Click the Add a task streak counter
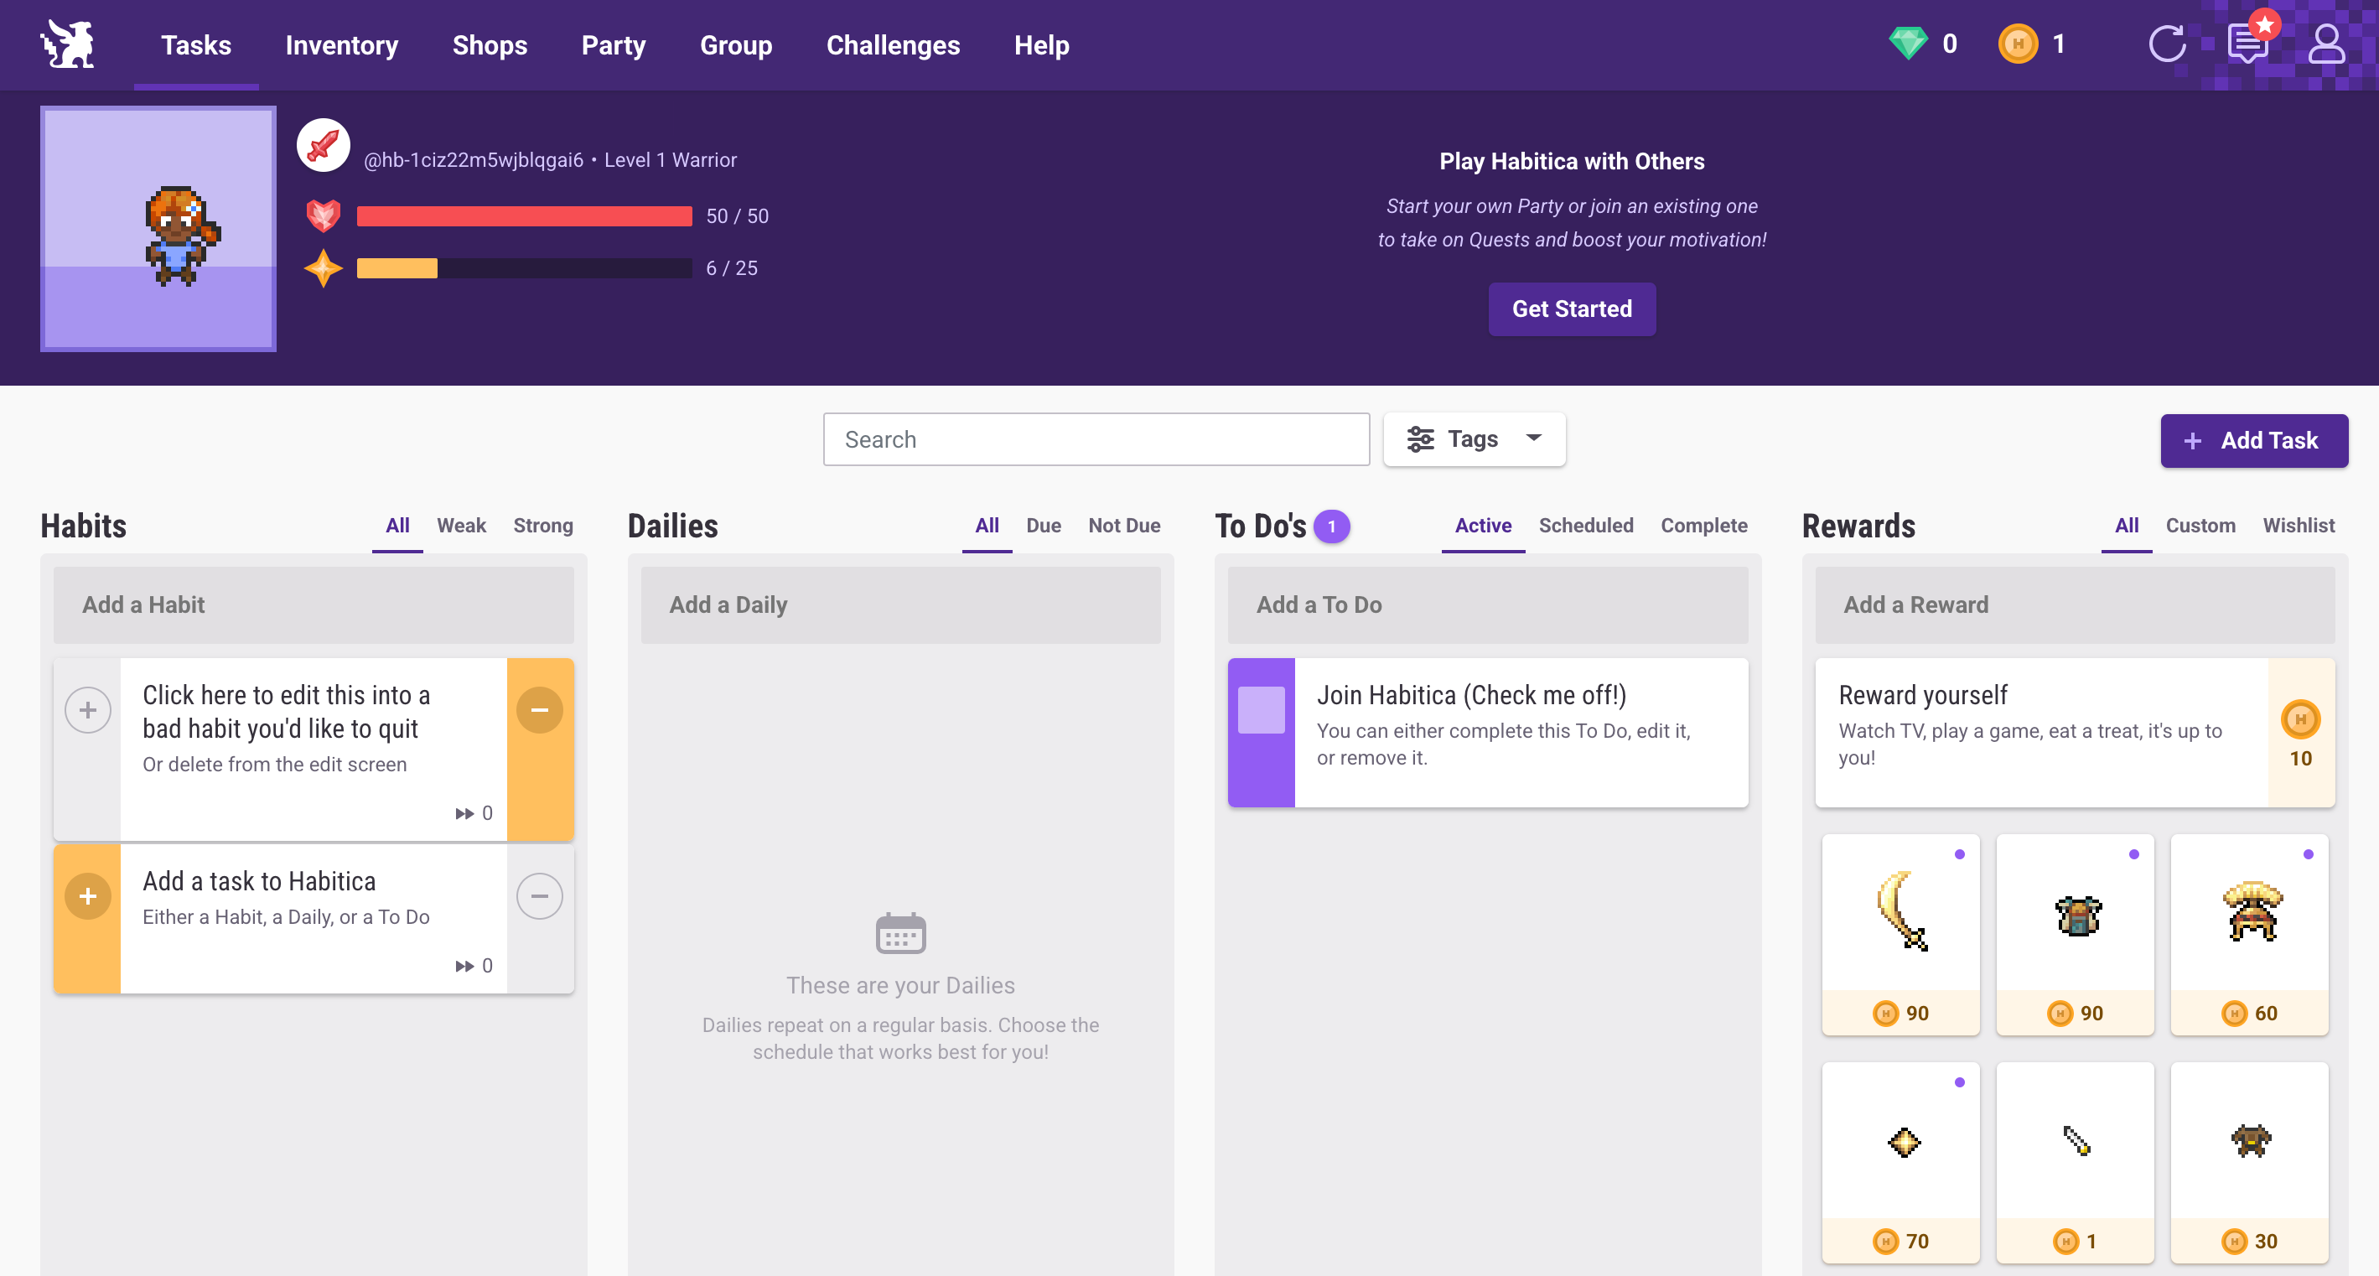This screenshot has width=2379, height=1276. (474, 966)
